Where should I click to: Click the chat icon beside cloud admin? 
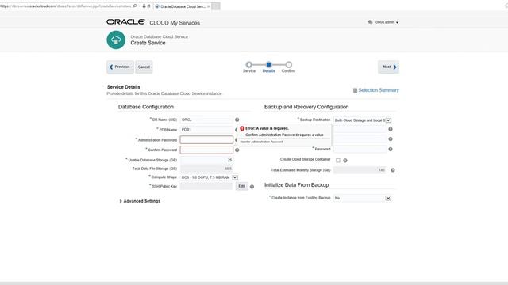click(371, 22)
